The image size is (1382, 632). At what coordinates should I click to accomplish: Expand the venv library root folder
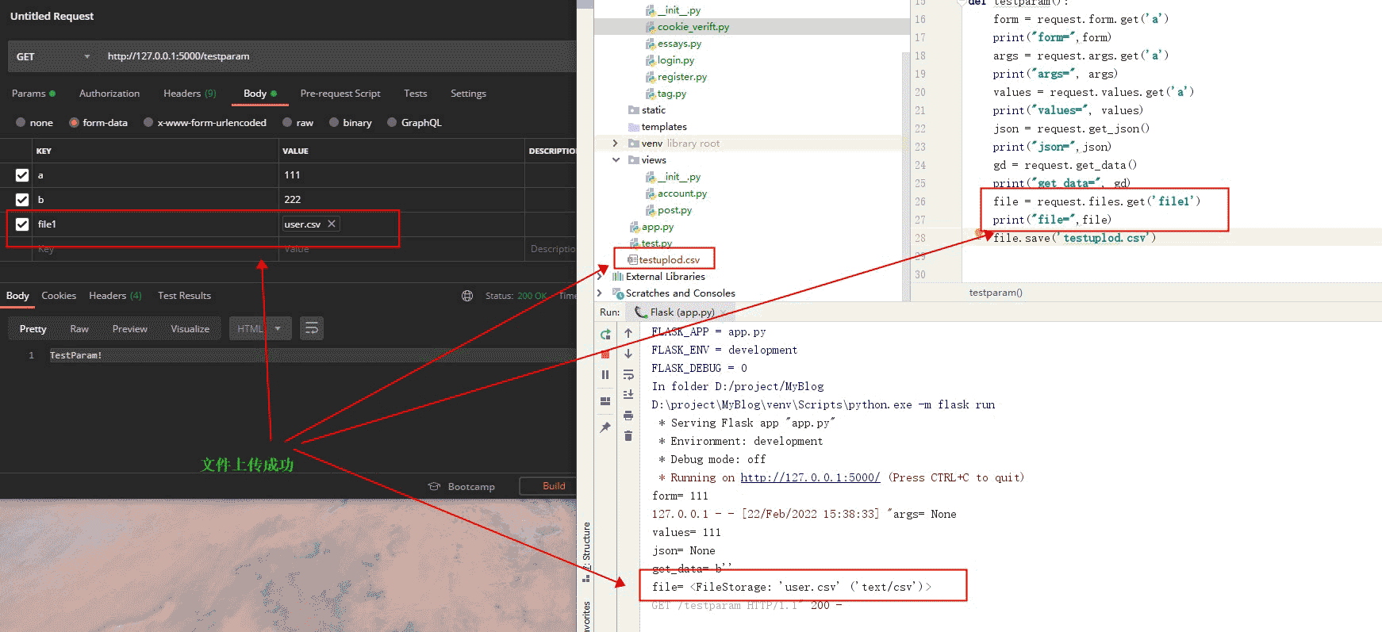point(615,144)
